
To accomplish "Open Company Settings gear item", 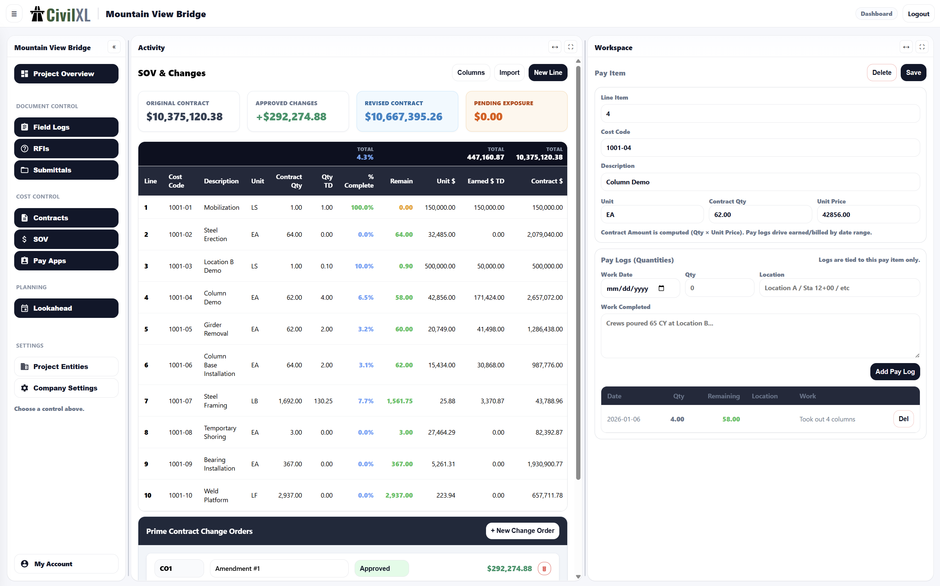I will pos(66,388).
